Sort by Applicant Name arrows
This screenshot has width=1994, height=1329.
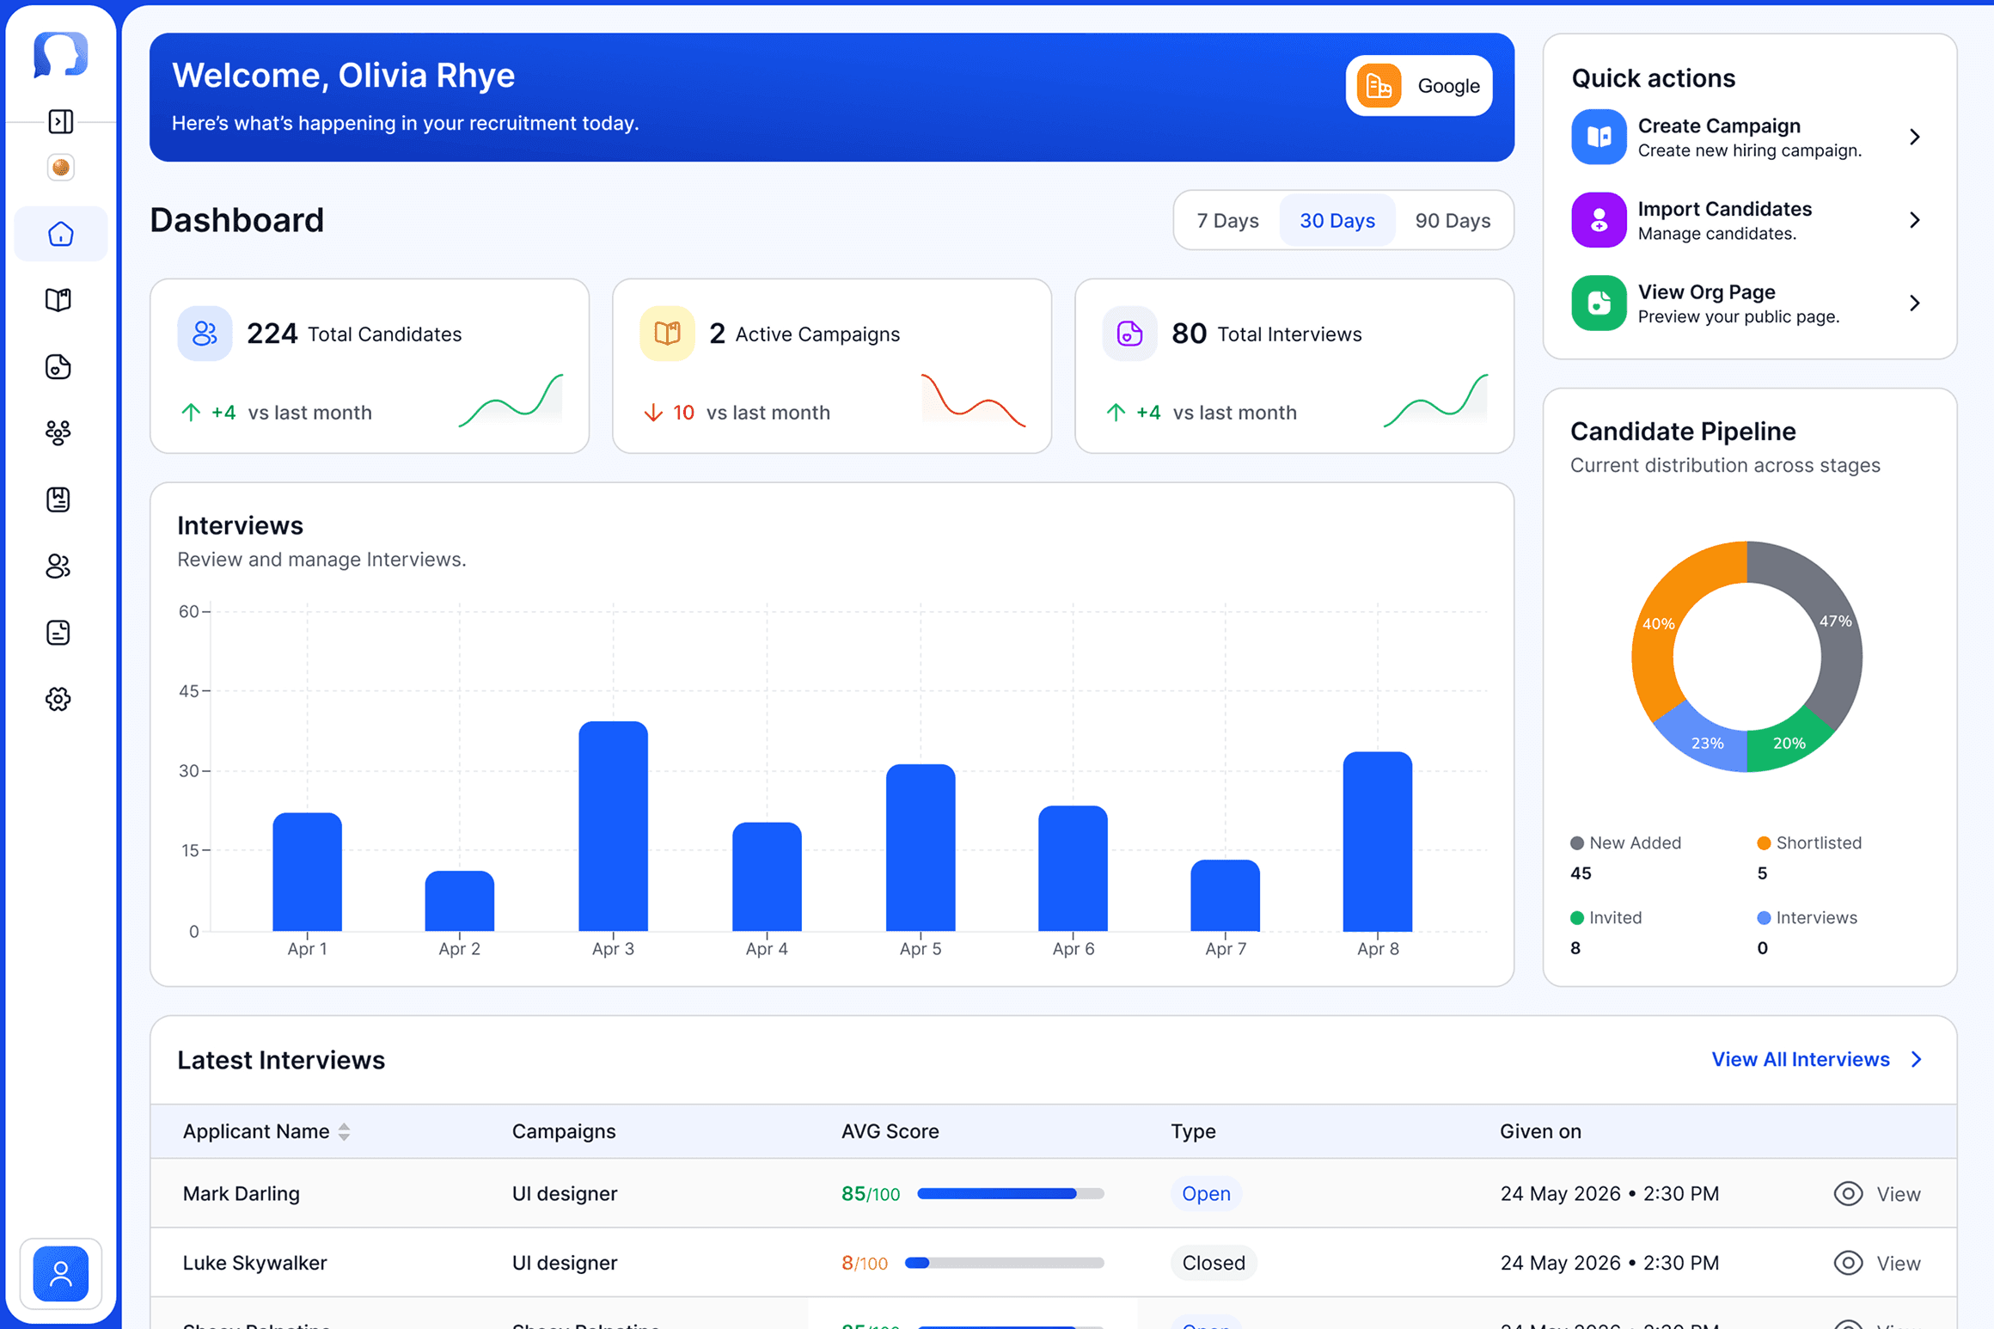(x=344, y=1131)
